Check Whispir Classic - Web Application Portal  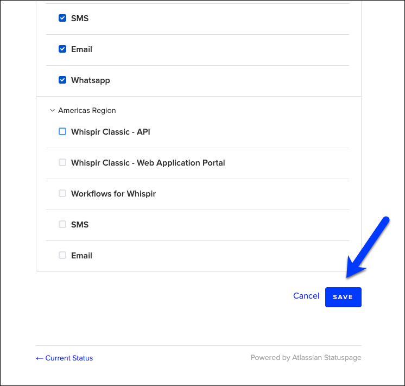tap(62, 162)
